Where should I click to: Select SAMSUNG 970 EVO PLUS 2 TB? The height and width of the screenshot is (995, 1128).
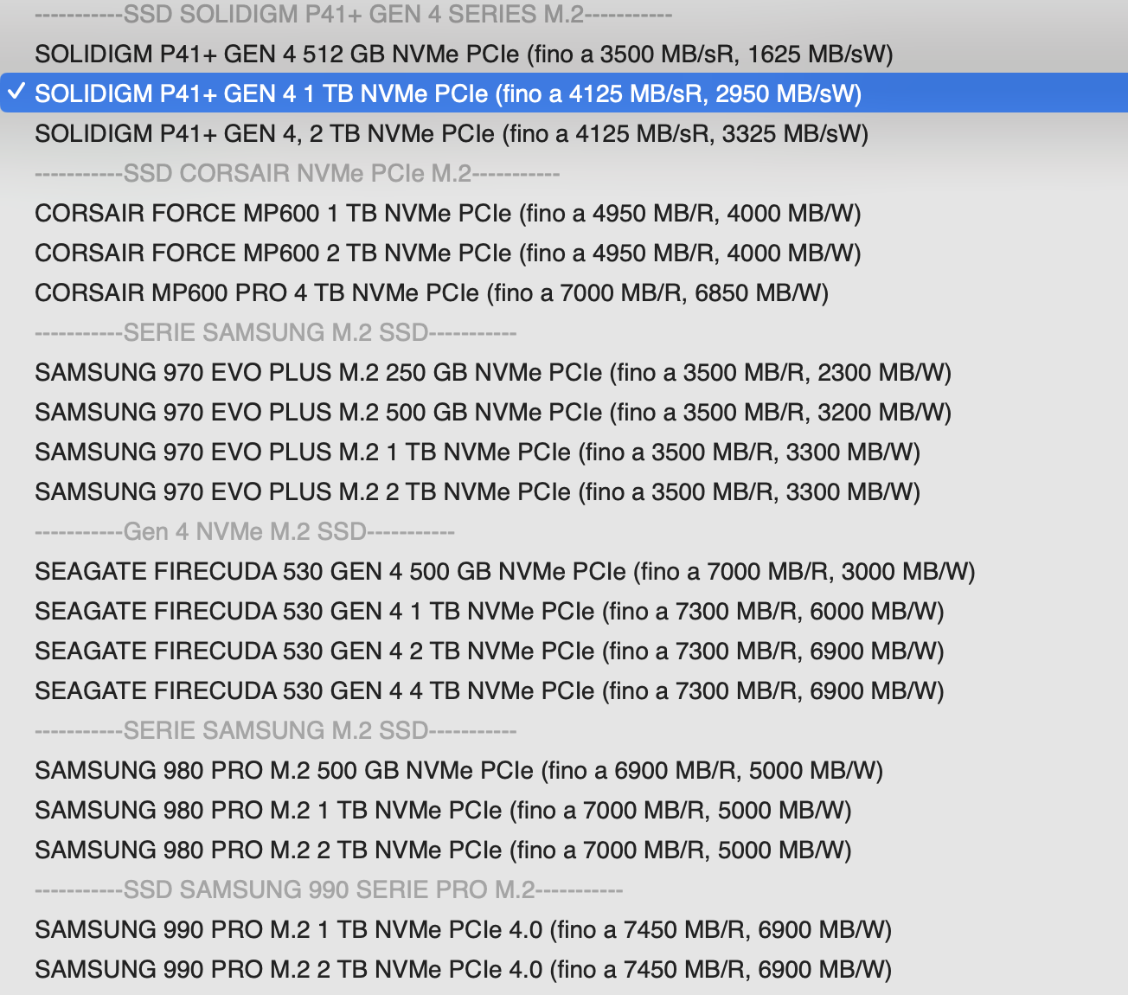(564, 491)
